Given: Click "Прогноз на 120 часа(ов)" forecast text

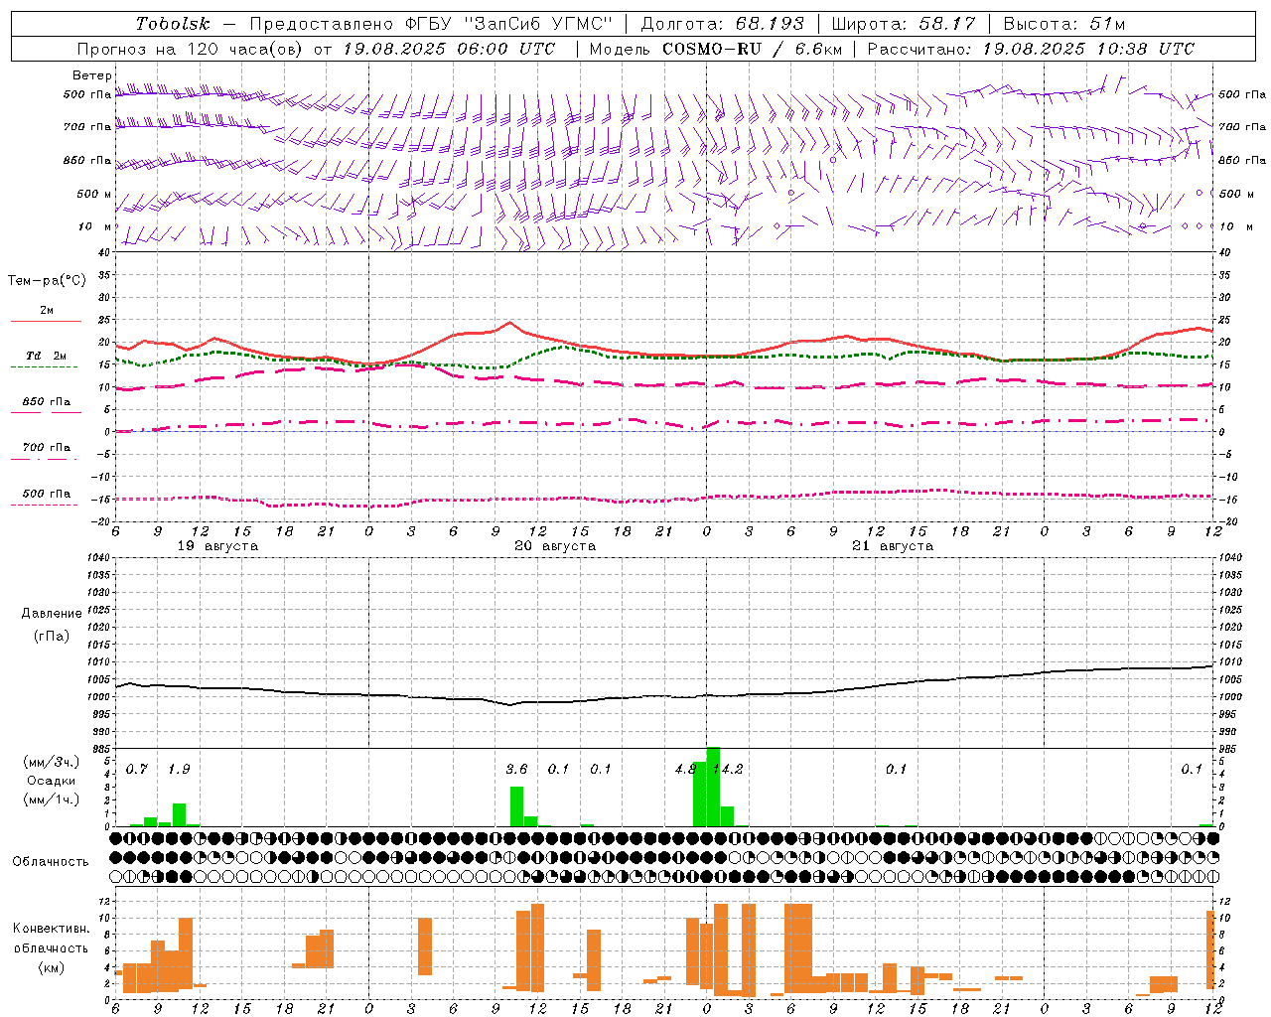Looking at the screenshot, I should tap(191, 49).
